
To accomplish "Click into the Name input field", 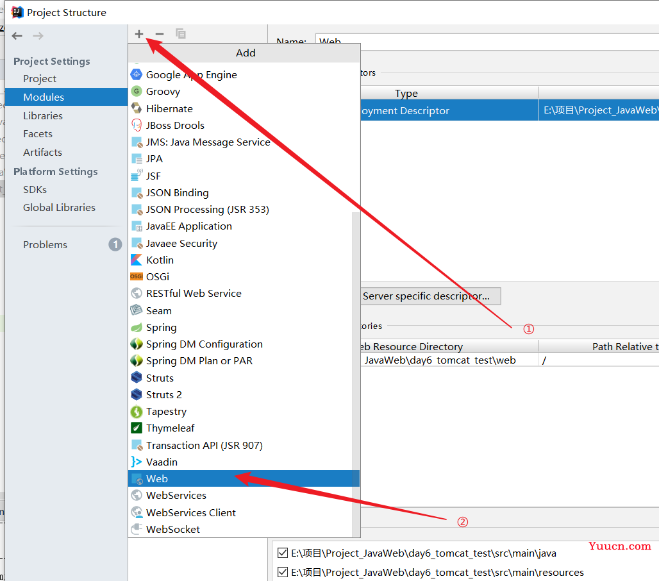I will tap(487, 41).
